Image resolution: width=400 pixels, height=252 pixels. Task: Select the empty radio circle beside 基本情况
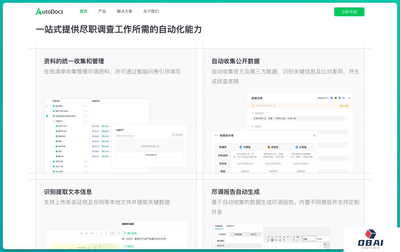click(x=47, y=106)
